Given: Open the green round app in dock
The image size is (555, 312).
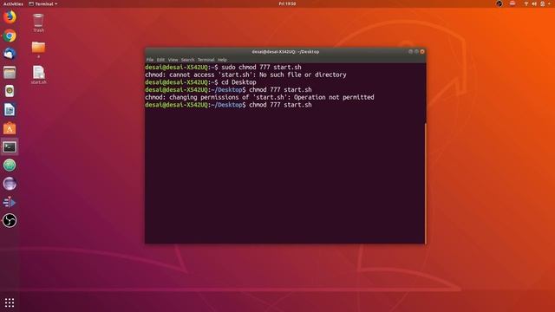Looking at the screenshot, I should pyautogui.click(x=10, y=166).
